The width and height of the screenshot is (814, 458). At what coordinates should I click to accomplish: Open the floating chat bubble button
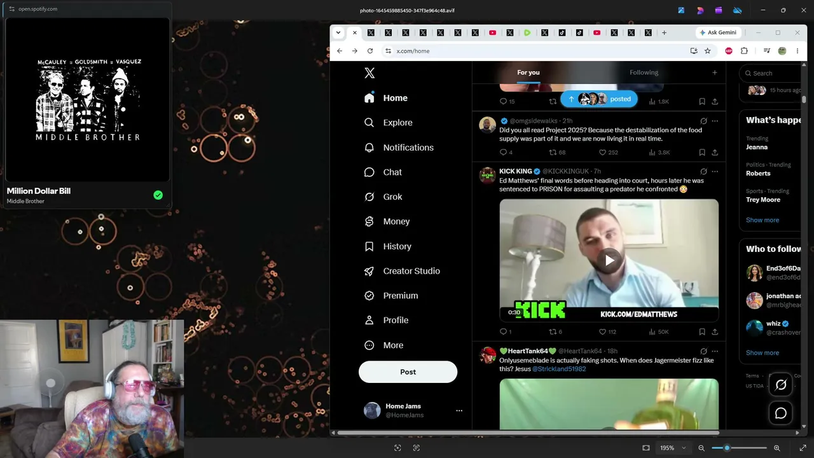point(781,413)
